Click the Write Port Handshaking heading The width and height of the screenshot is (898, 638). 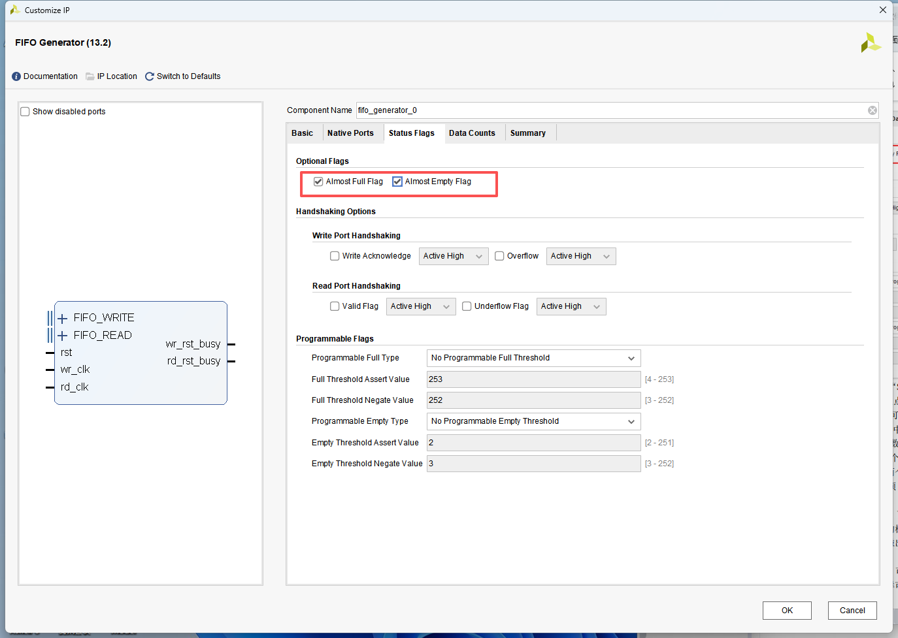tap(356, 236)
